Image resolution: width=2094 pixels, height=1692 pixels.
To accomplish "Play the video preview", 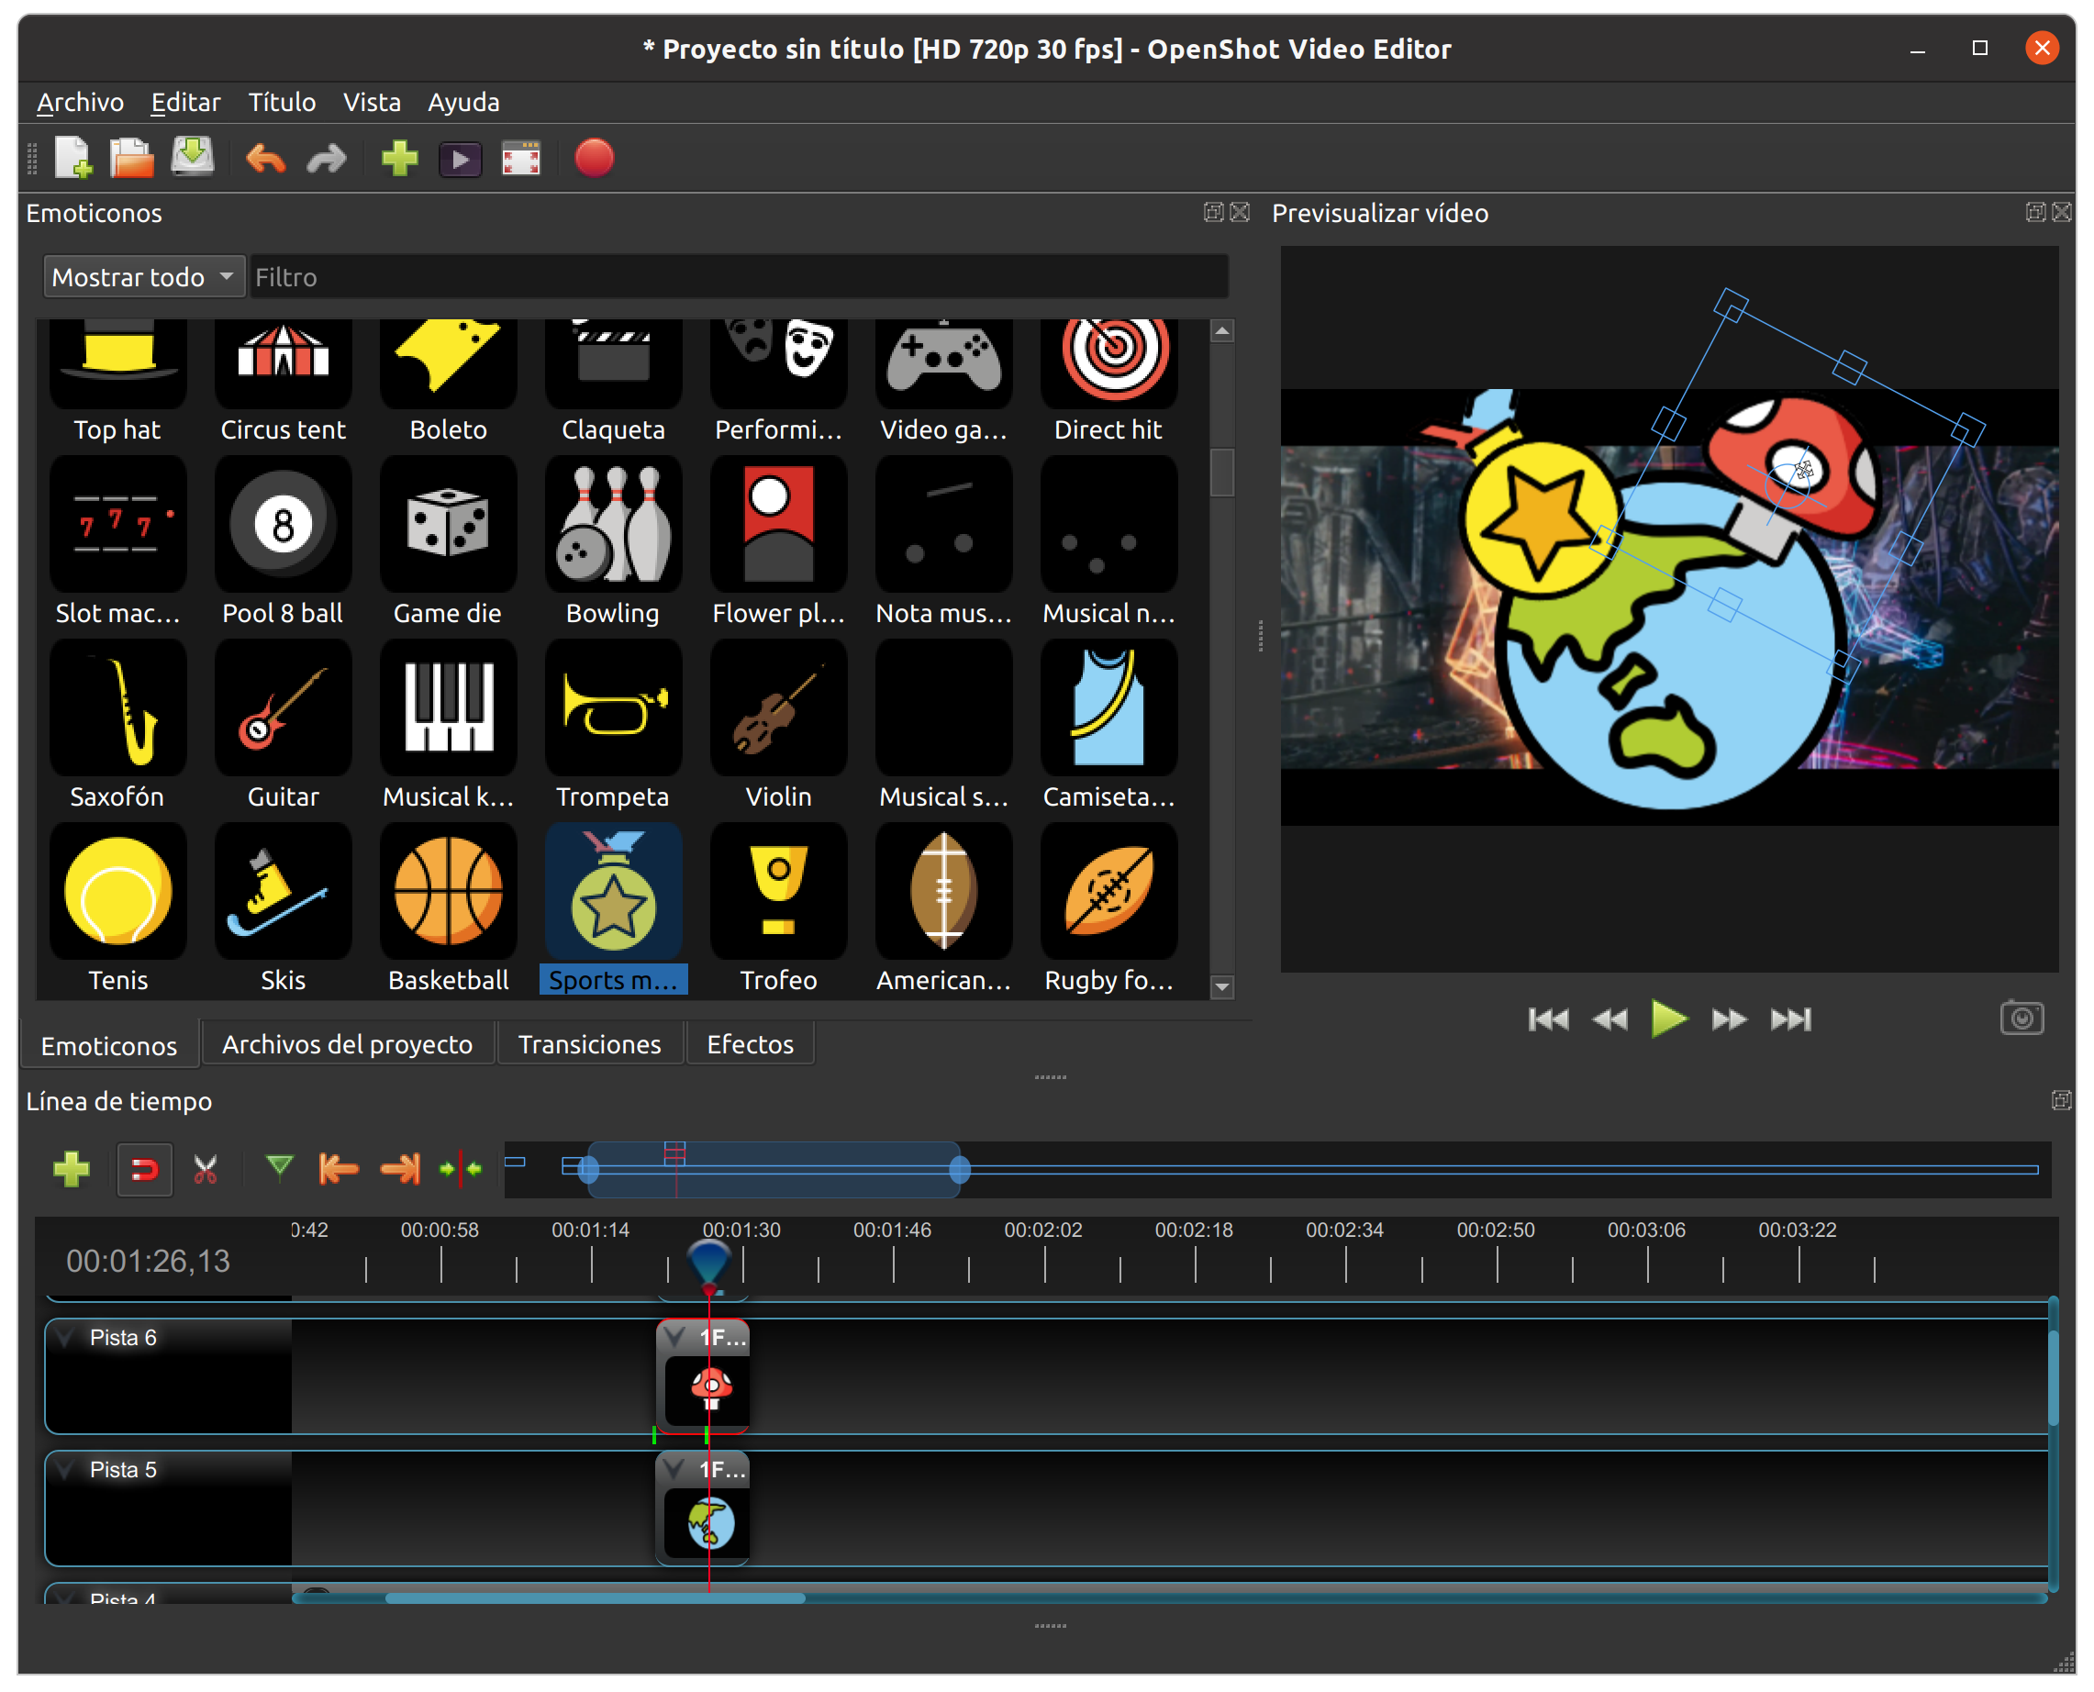I will [x=1668, y=1019].
